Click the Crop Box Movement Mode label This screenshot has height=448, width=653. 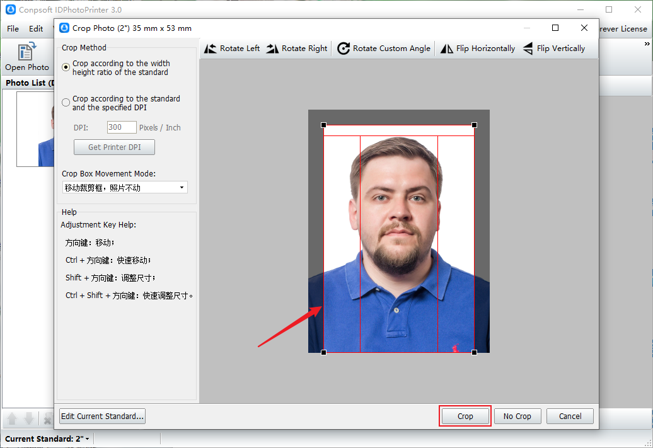(x=108, y=174)
